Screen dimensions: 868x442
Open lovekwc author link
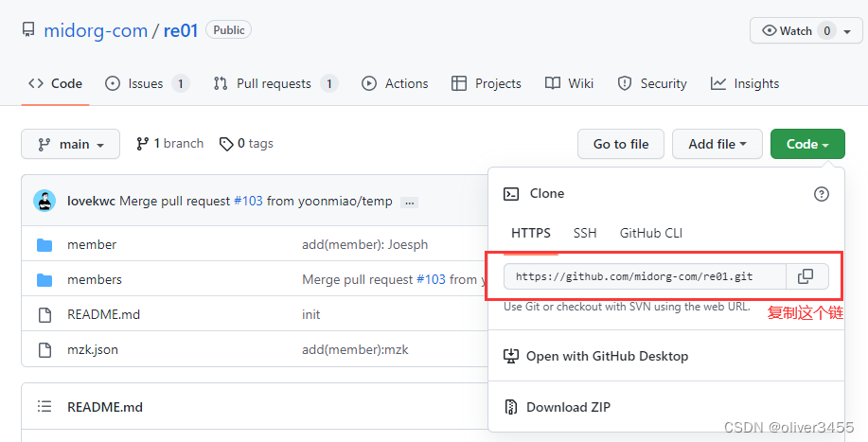[91, 201]
